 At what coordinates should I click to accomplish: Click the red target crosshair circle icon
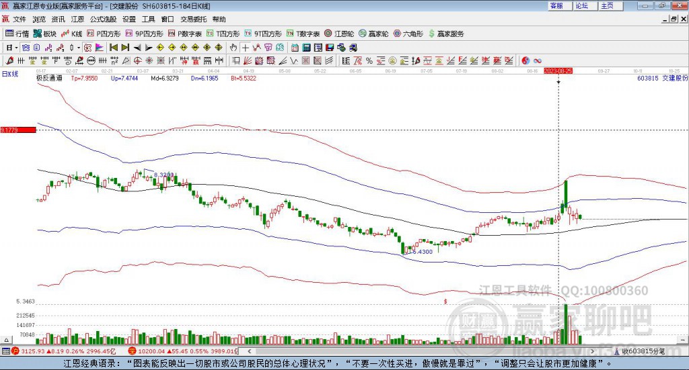point(137,60)
